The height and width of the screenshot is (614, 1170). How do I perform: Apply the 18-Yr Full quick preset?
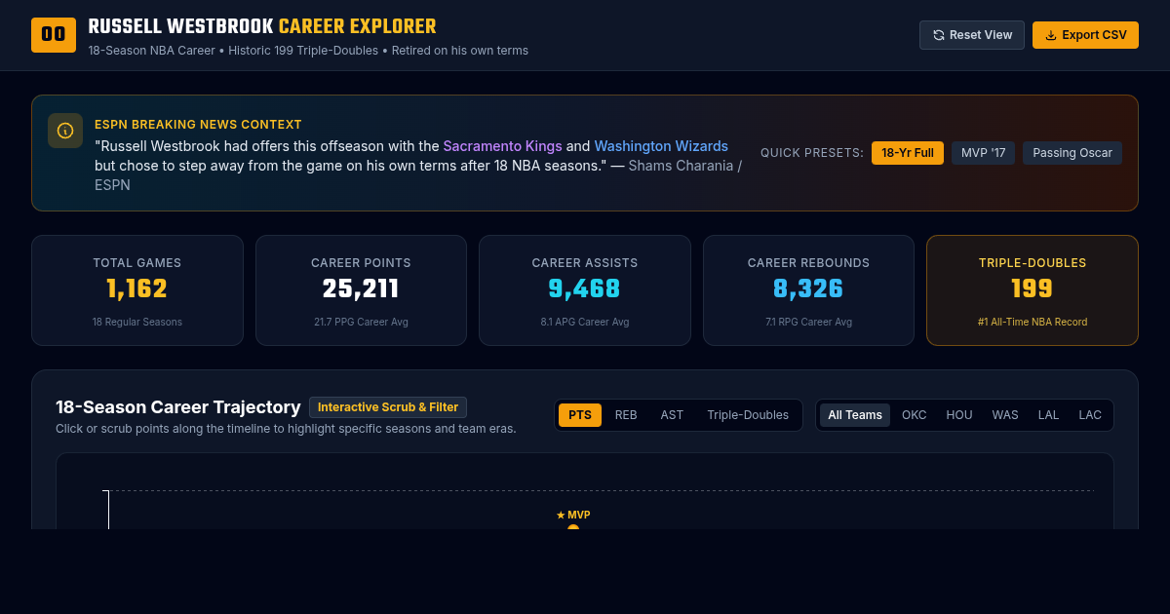908,153
